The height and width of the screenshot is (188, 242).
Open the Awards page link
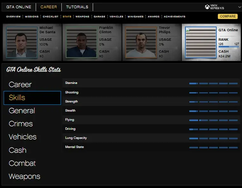(153, 17)
